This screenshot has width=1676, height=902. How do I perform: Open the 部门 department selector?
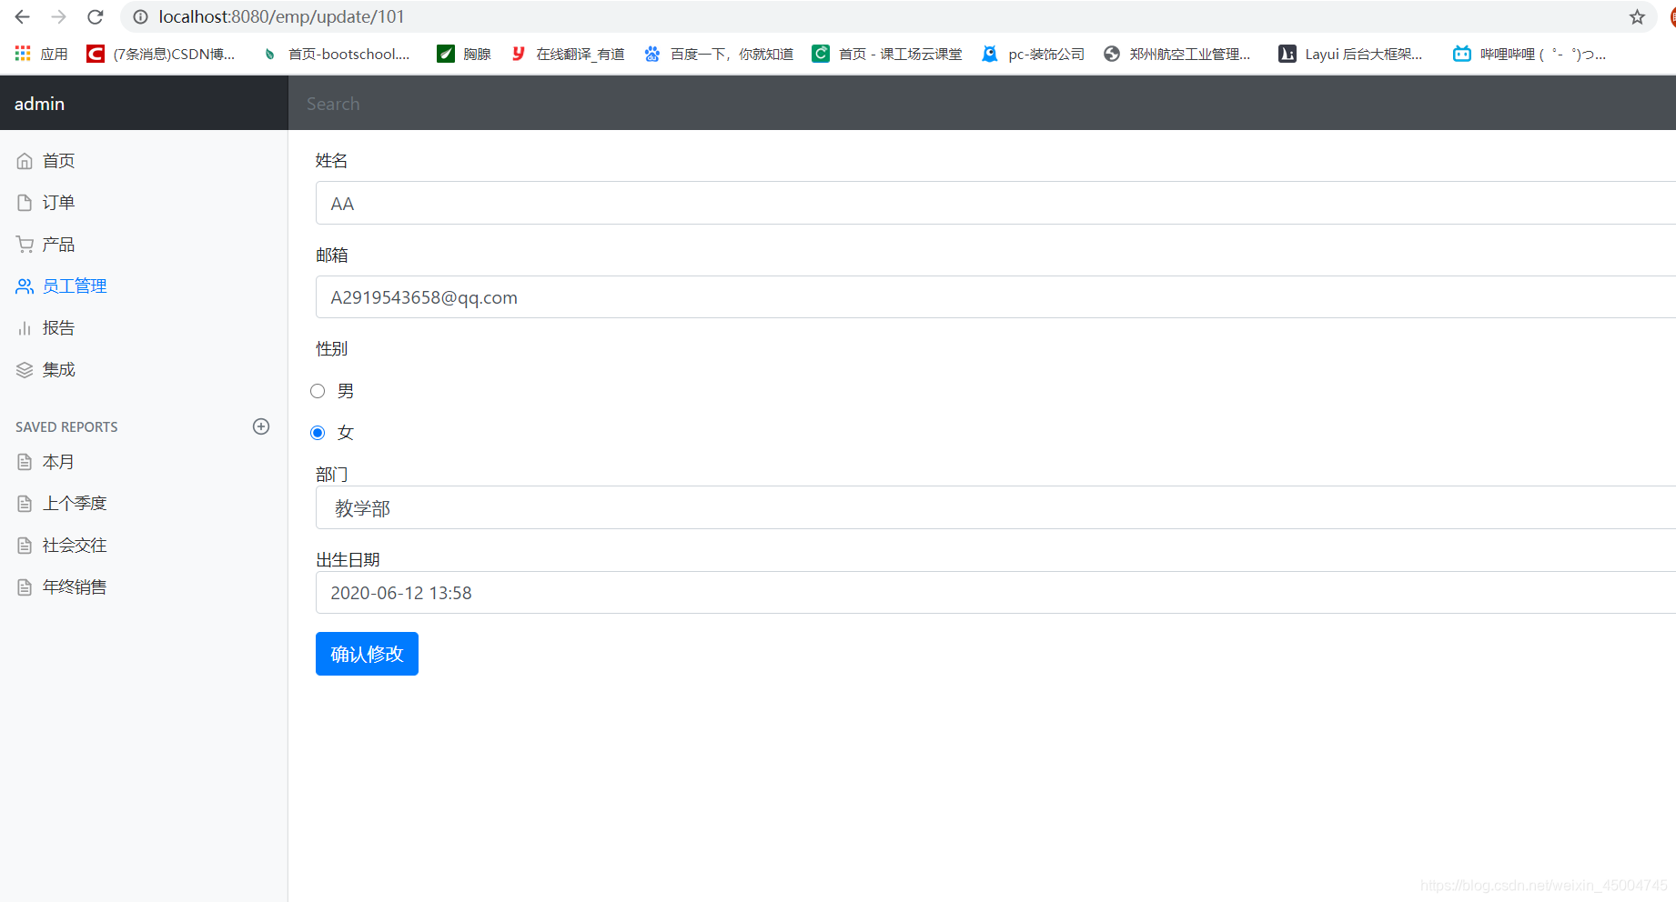(637, 507)
